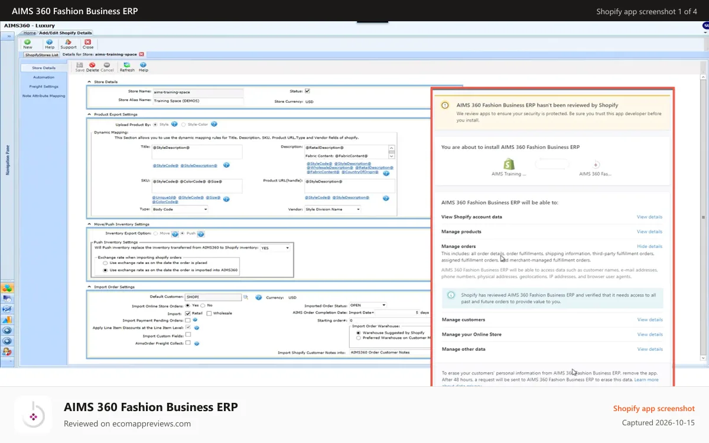The width and height of the screenshot is (709, 443).
Task: Hide details for Manage orders
Action: pyautogui.click(x=649, y=246)
